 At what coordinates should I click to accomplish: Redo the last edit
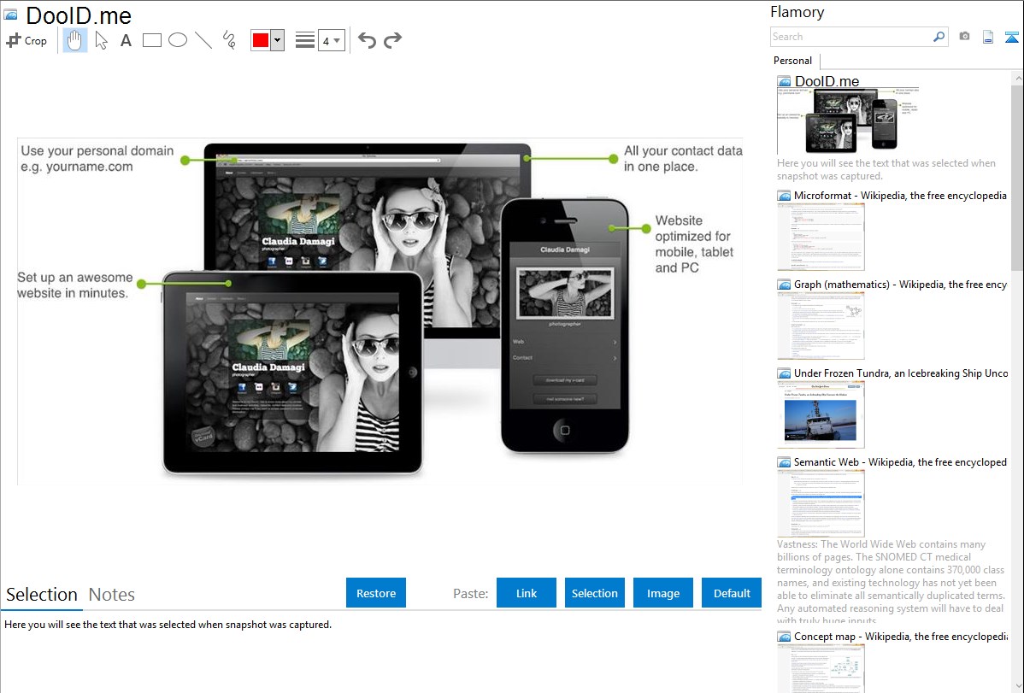point(392,40)
